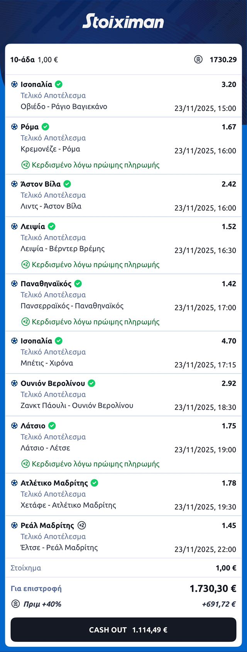Click the football icon beside Λάτσιο

click(14, 426)
